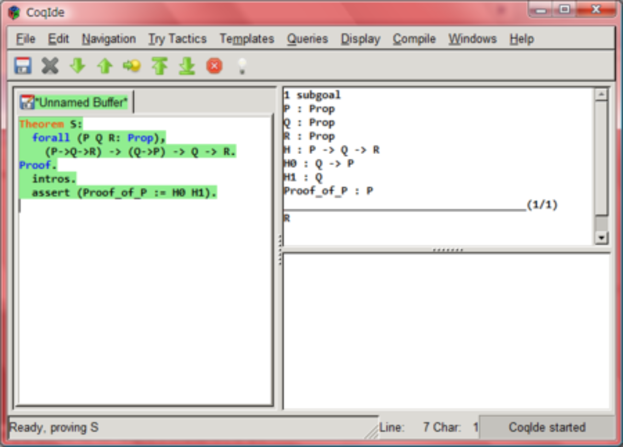Click the '(P->Q->R) -> (Q->P) -> Q -> R.' line
Screen dimensions: 623x447
pyautogui.click(x=140, y=151)
